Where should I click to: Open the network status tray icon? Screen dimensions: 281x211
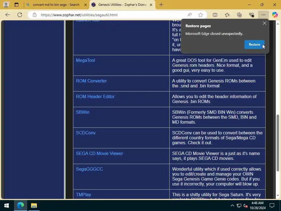pos(239,206)
